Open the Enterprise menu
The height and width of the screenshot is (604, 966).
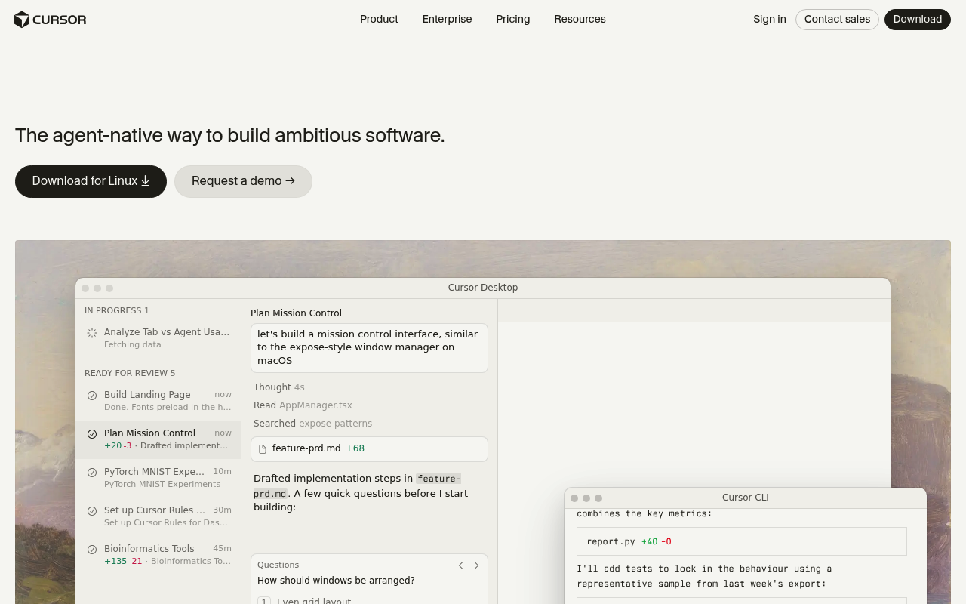click(447, 19)
